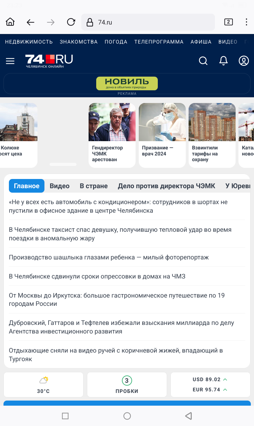Viewport: 254px width, 426px height.
Task: Click the site search magnifier icon
Action: tap(203, 61)
